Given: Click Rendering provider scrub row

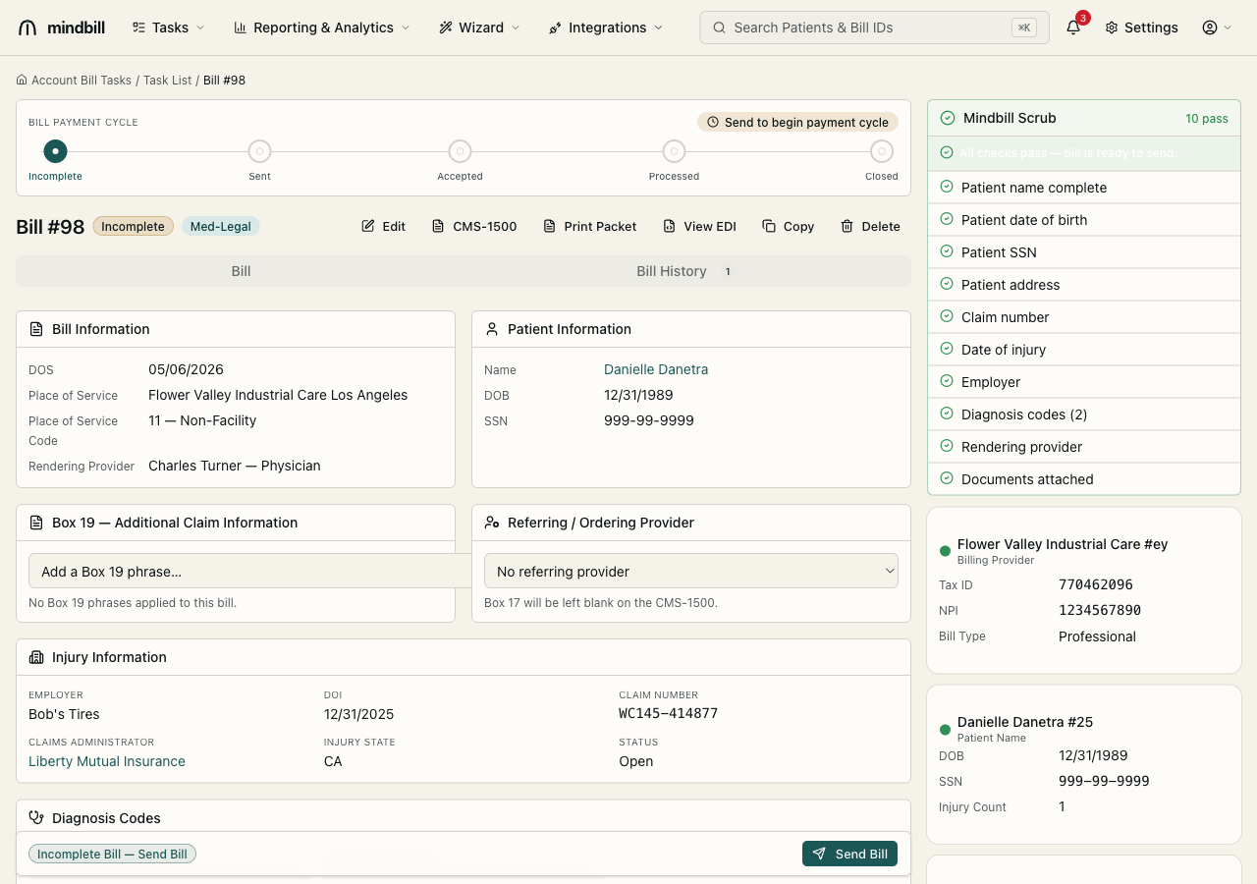Looking at the screenshot, I should click(1084, 447).
